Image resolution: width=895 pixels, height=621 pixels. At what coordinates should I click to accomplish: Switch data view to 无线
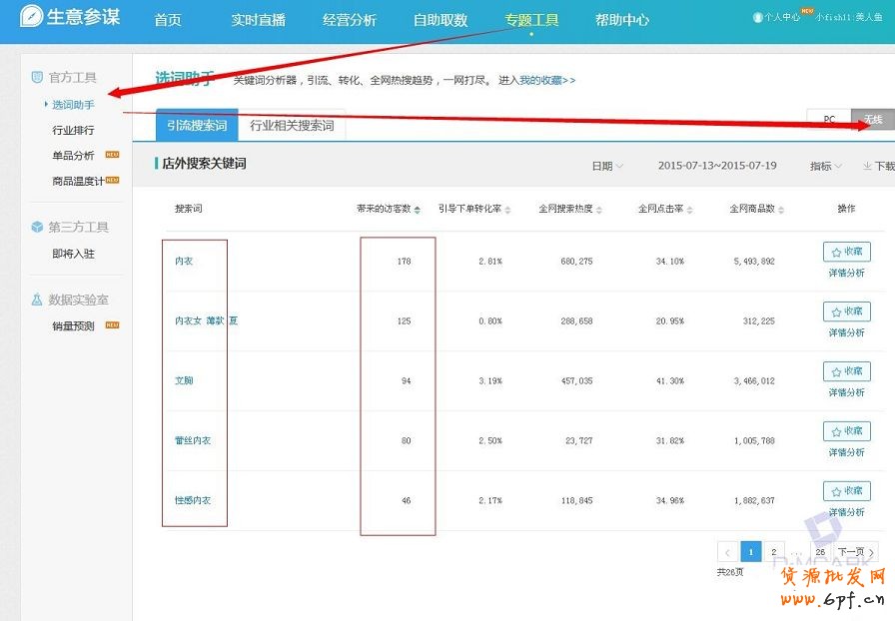tap(873, 120)
